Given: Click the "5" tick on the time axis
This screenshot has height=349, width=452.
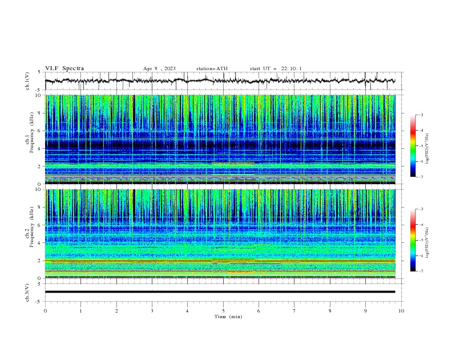Looking at the screenshot, I should [223, 311].
